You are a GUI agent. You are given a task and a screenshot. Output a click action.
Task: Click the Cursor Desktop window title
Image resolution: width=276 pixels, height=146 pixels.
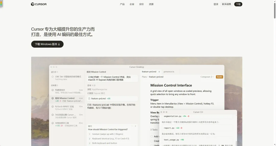[x=136, y=67]
